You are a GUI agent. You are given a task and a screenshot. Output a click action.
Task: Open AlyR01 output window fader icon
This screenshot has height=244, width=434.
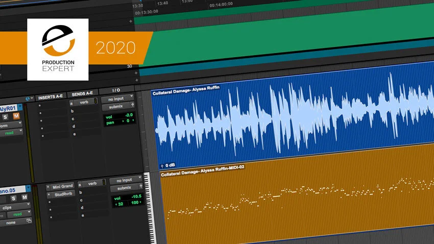133,105
